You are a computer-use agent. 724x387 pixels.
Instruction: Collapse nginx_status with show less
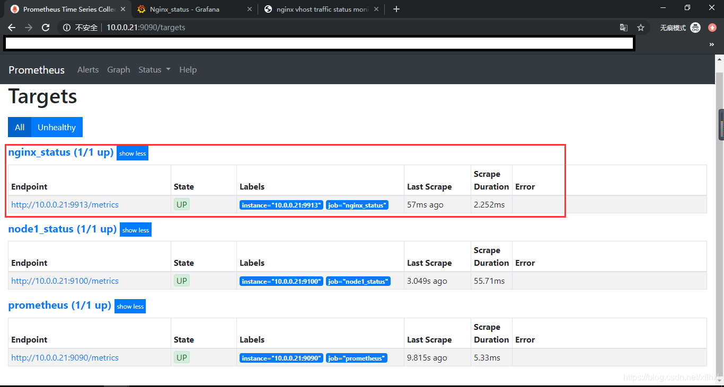click(133, 154)
